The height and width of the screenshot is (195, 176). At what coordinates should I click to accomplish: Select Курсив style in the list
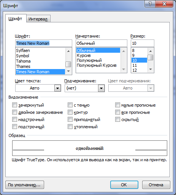[x=98, y=55]
